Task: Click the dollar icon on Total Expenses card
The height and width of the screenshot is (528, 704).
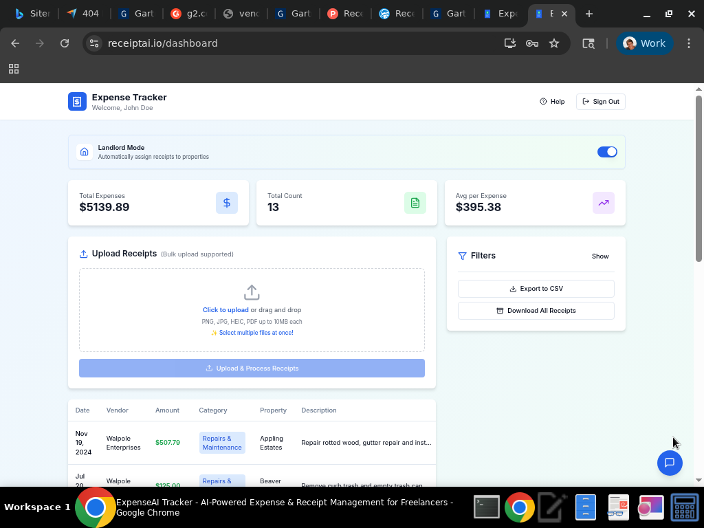Action: point(227,203)
